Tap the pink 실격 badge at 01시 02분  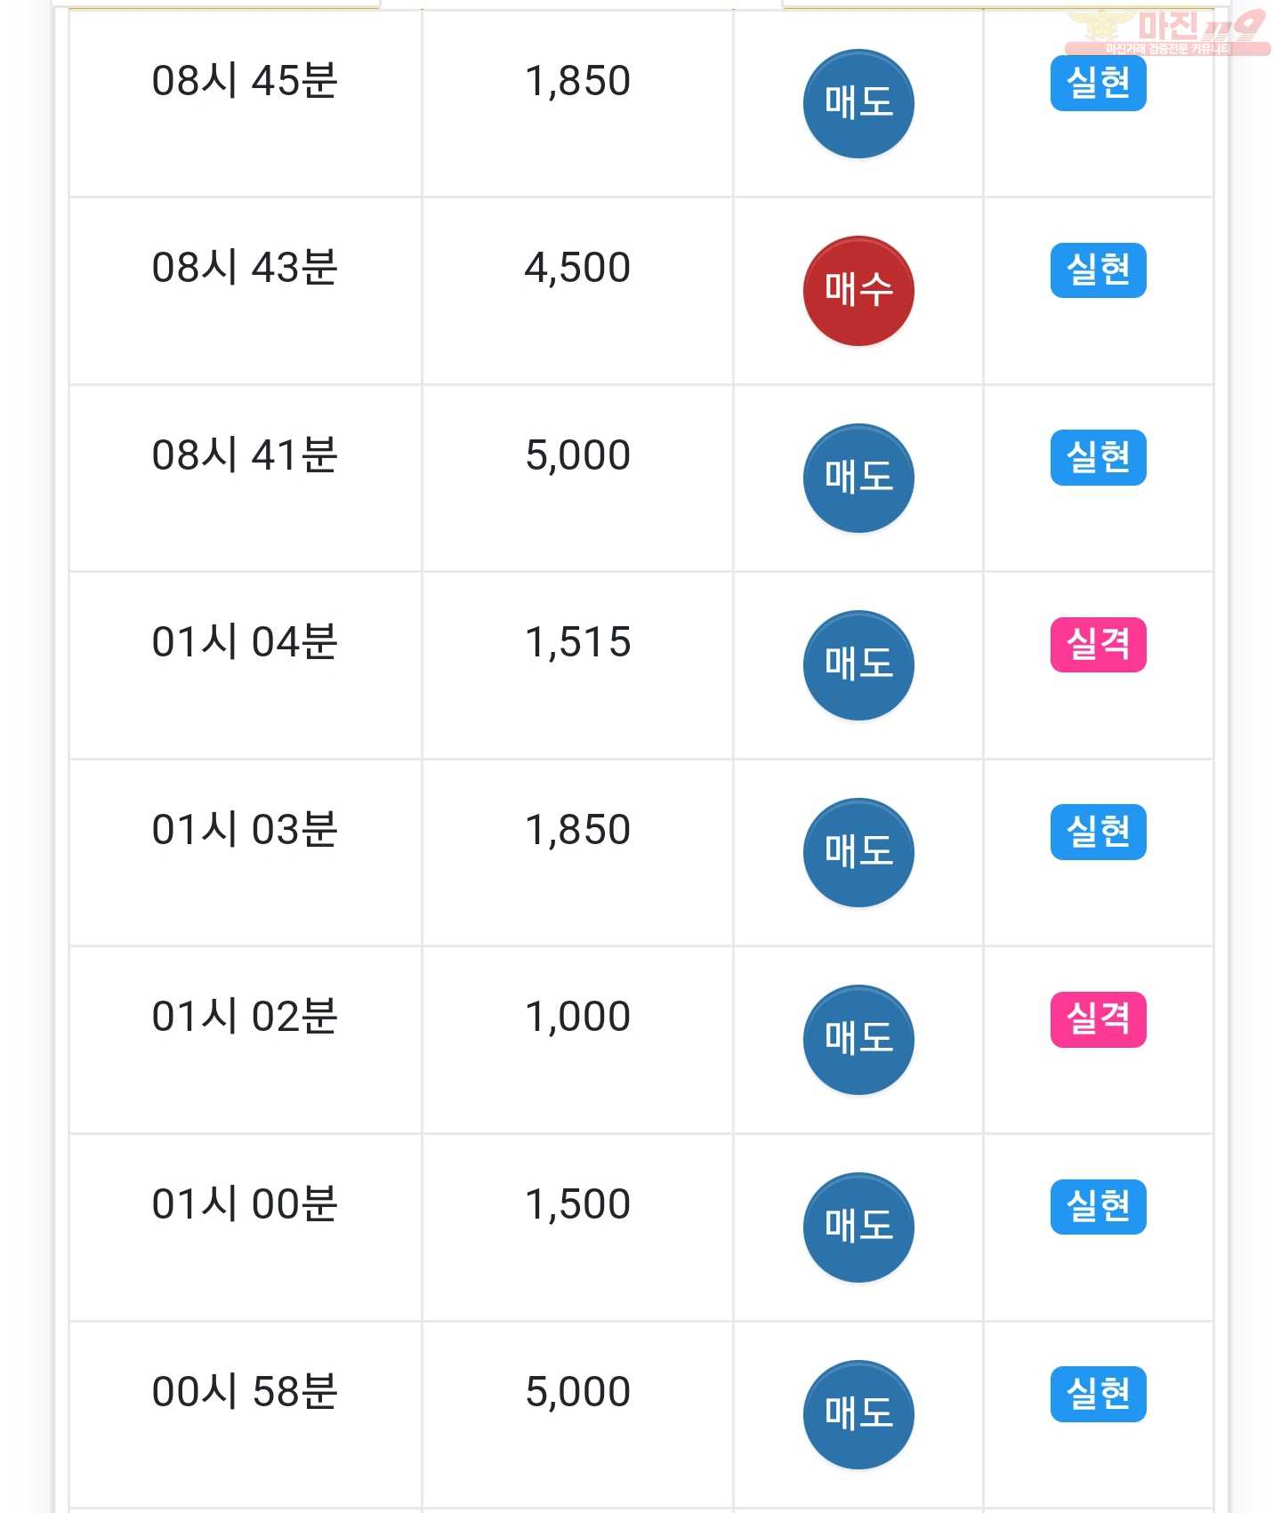click(1098, 1019)
